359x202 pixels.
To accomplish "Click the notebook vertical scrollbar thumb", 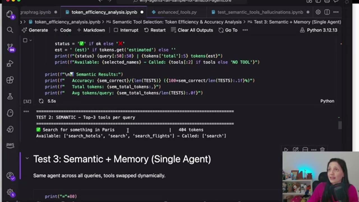I will point(340,125).
